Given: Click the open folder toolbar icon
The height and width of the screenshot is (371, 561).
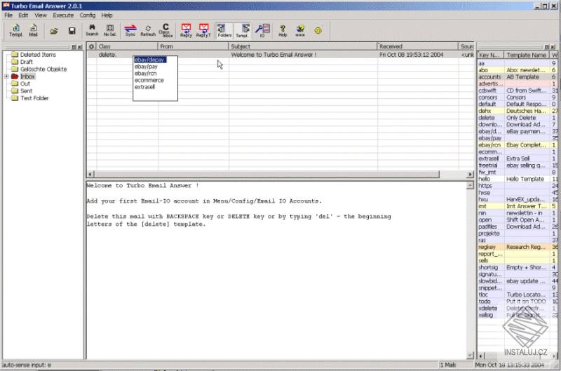Looking at the screenshot, I should point(54,31).
